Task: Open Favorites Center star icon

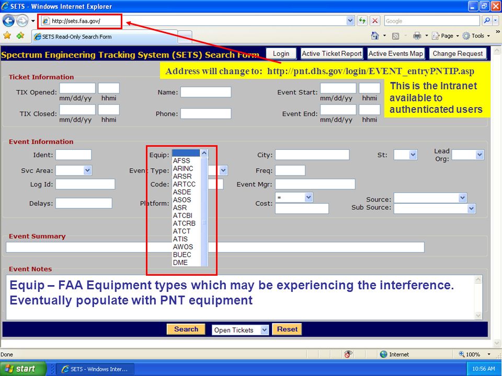Action: click(x=7, y=36)
